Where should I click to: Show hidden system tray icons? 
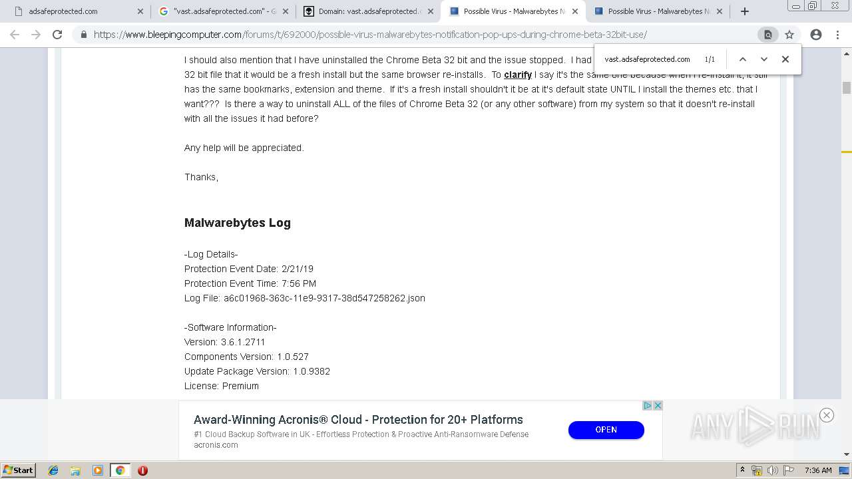tap(742, 470)
